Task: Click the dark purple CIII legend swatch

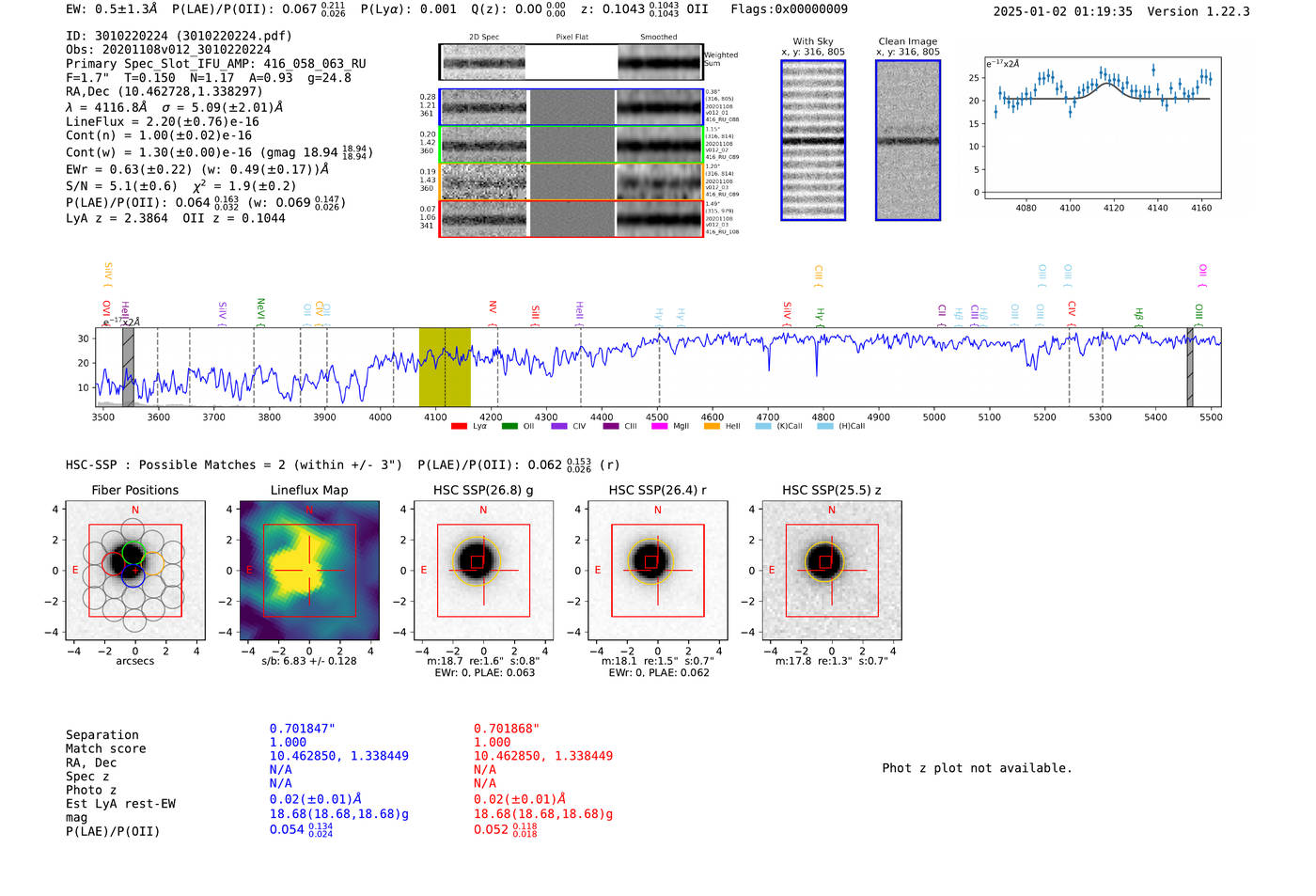Action: 611,426
